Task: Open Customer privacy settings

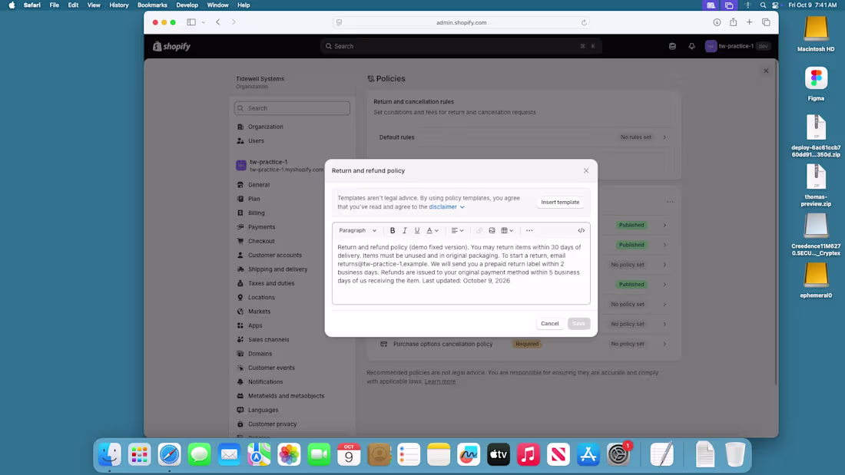Action: click(272, 424)
